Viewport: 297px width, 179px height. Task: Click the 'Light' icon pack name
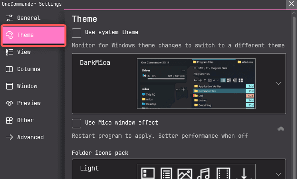89,168
